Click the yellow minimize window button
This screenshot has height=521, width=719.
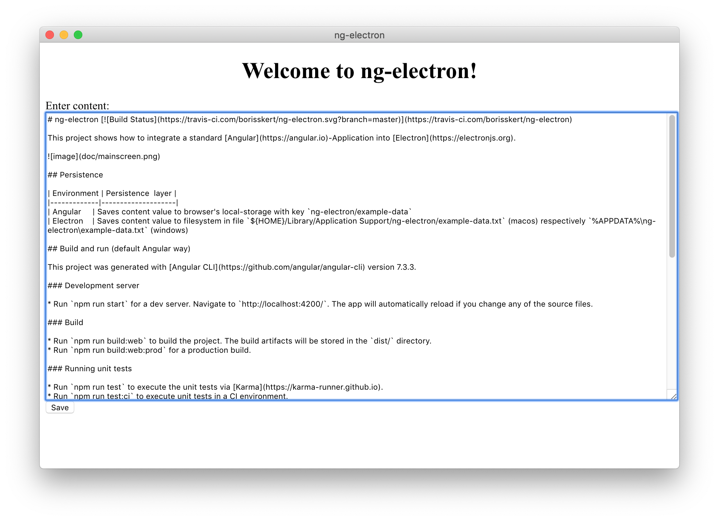(x=64, y=35)
